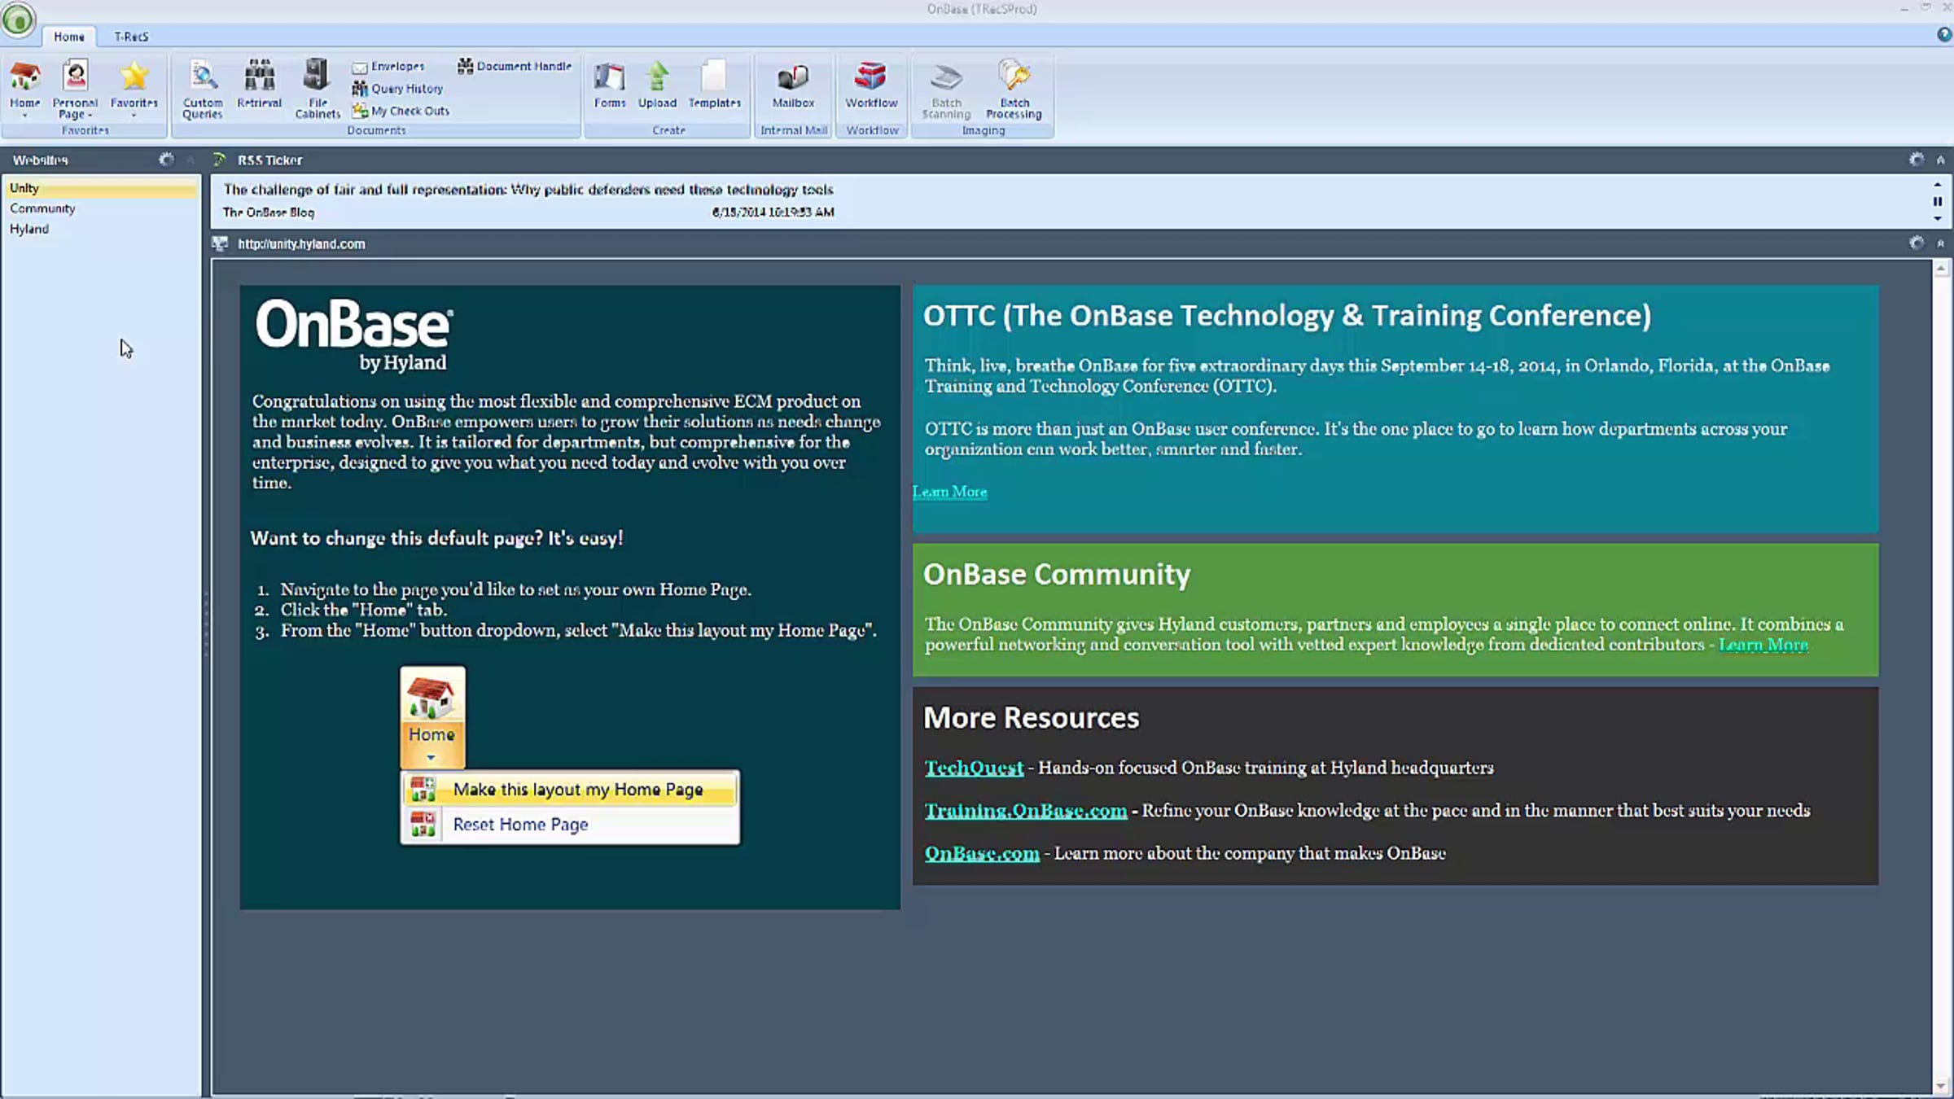Open Batch Processing
Image resolution: width=1954 pixels, height=1099 pixels.
point(1014,90)
